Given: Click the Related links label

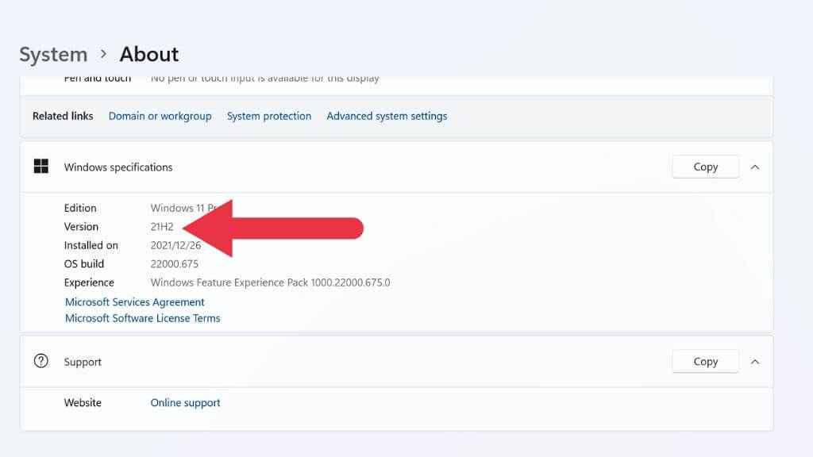Looking at the screenshot, I should point(63,116).
